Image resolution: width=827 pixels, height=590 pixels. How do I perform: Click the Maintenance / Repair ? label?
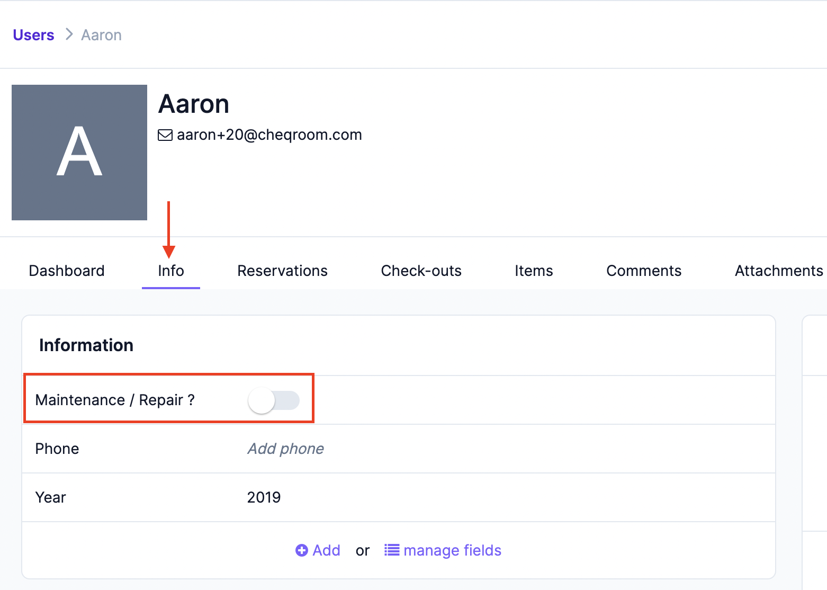(x=115, y=400)
